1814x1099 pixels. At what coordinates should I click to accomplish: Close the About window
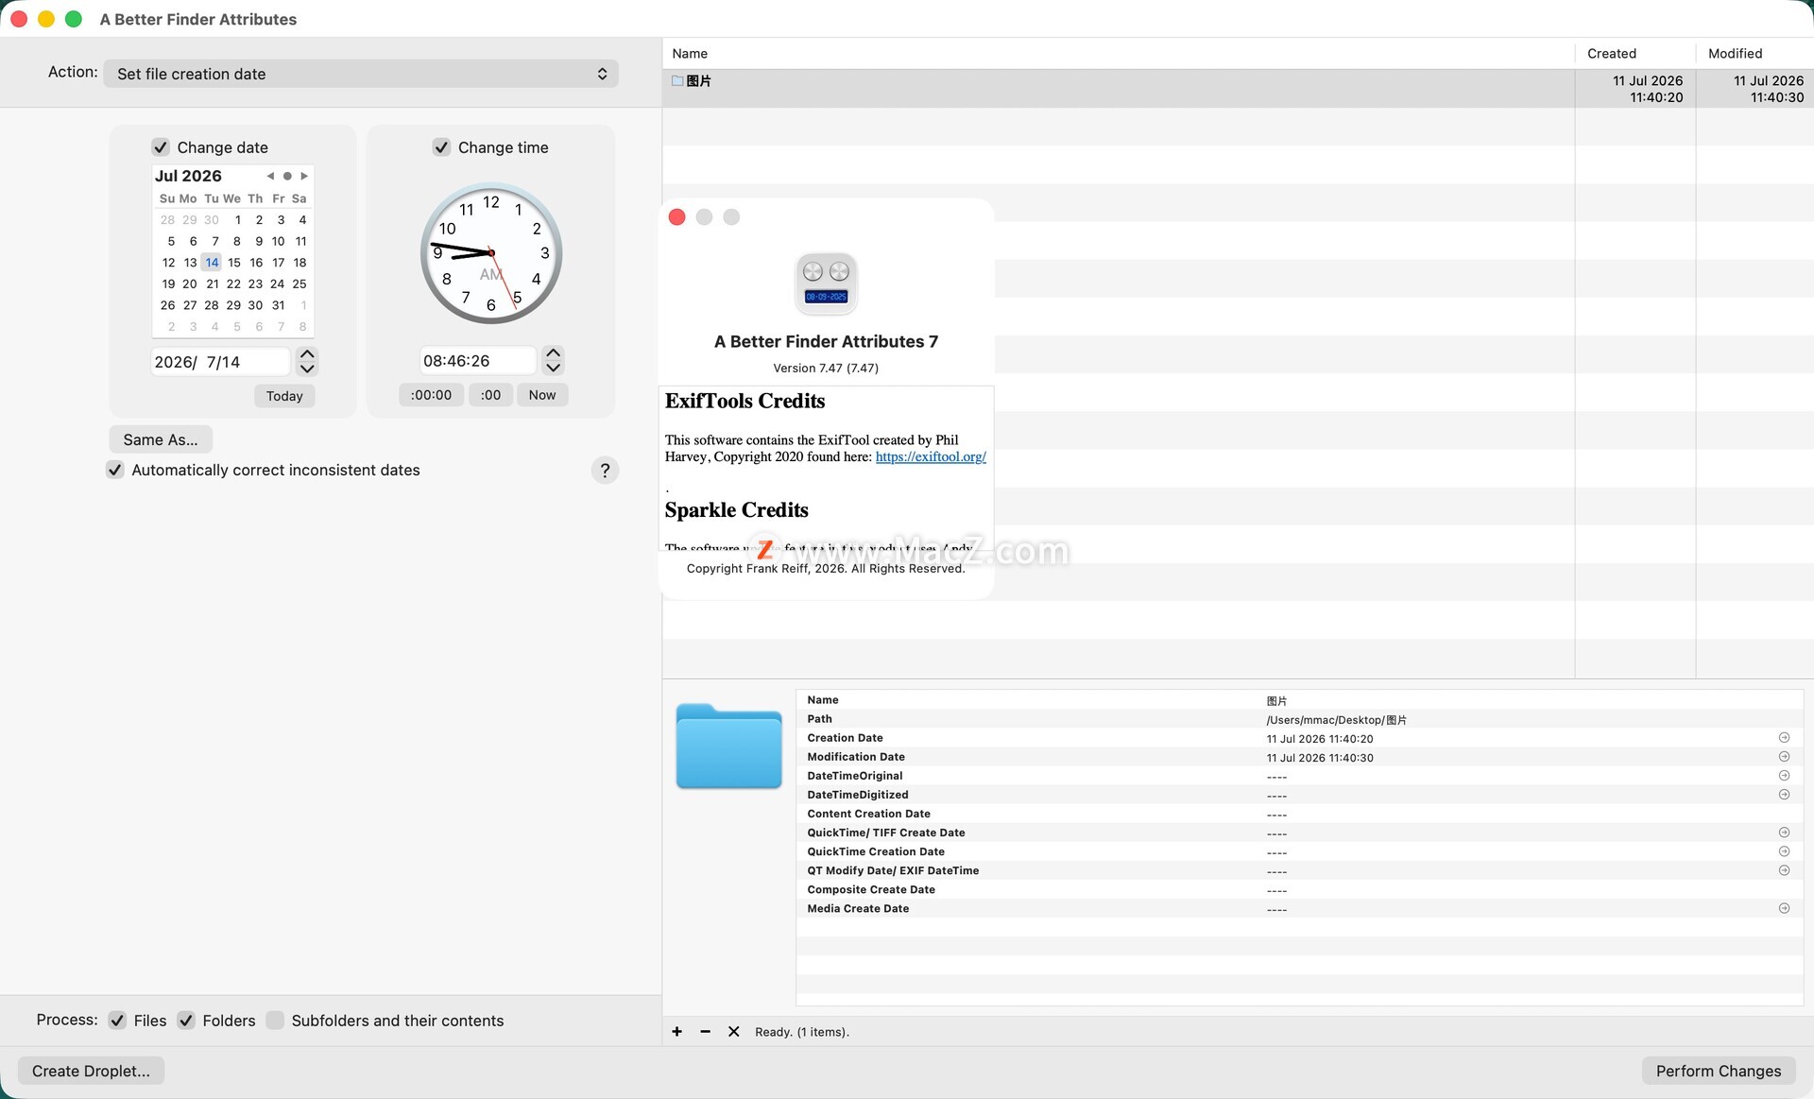tap(676, 217)
